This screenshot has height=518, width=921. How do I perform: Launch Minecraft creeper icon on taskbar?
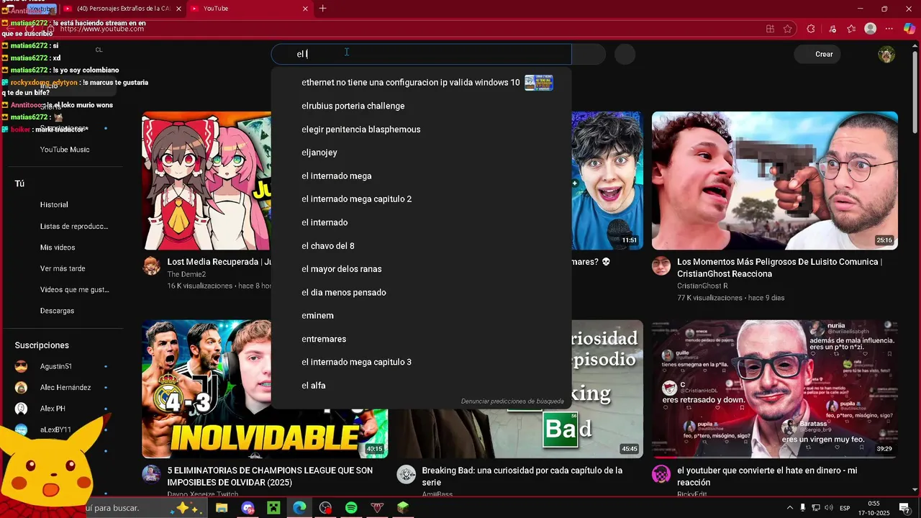pyautogui.click(x=273, y=508)
